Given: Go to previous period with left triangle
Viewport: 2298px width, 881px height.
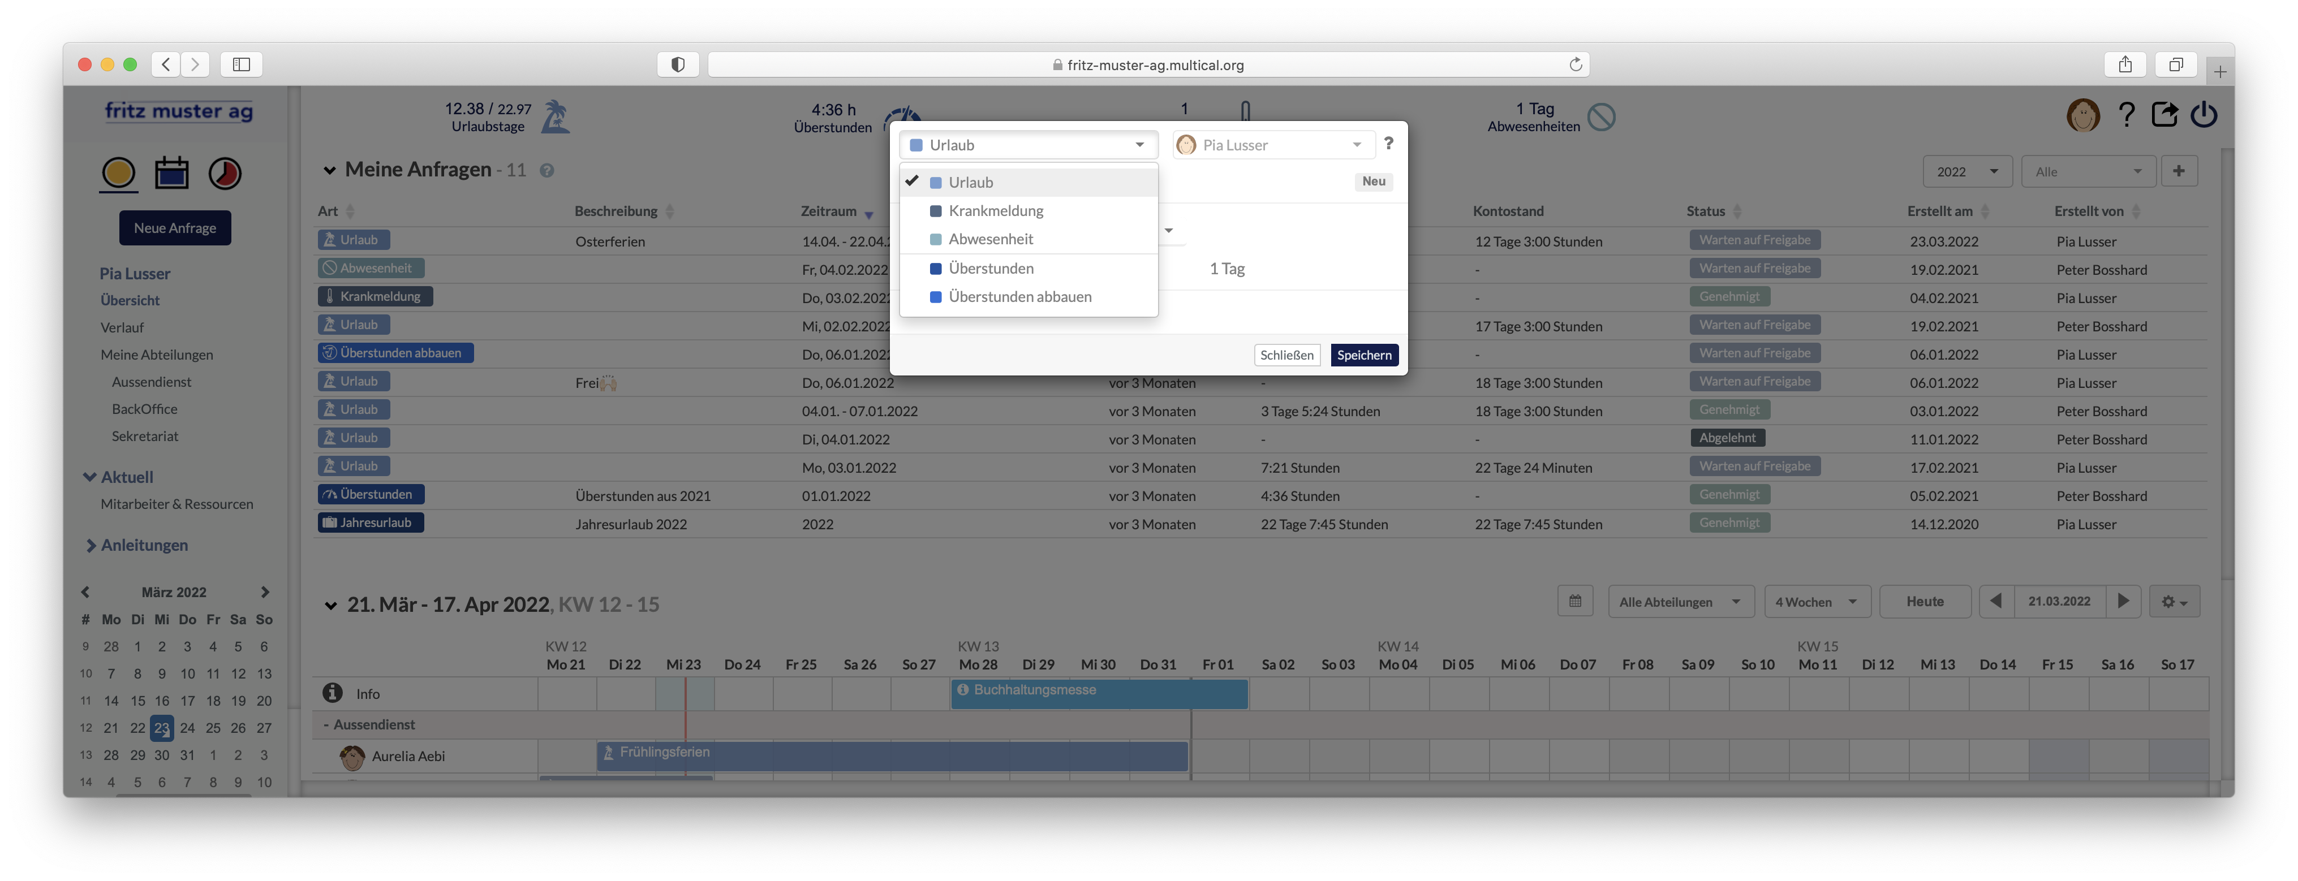Looking at the screenshot, I should pyautogui.click(x=1995, y=601).
